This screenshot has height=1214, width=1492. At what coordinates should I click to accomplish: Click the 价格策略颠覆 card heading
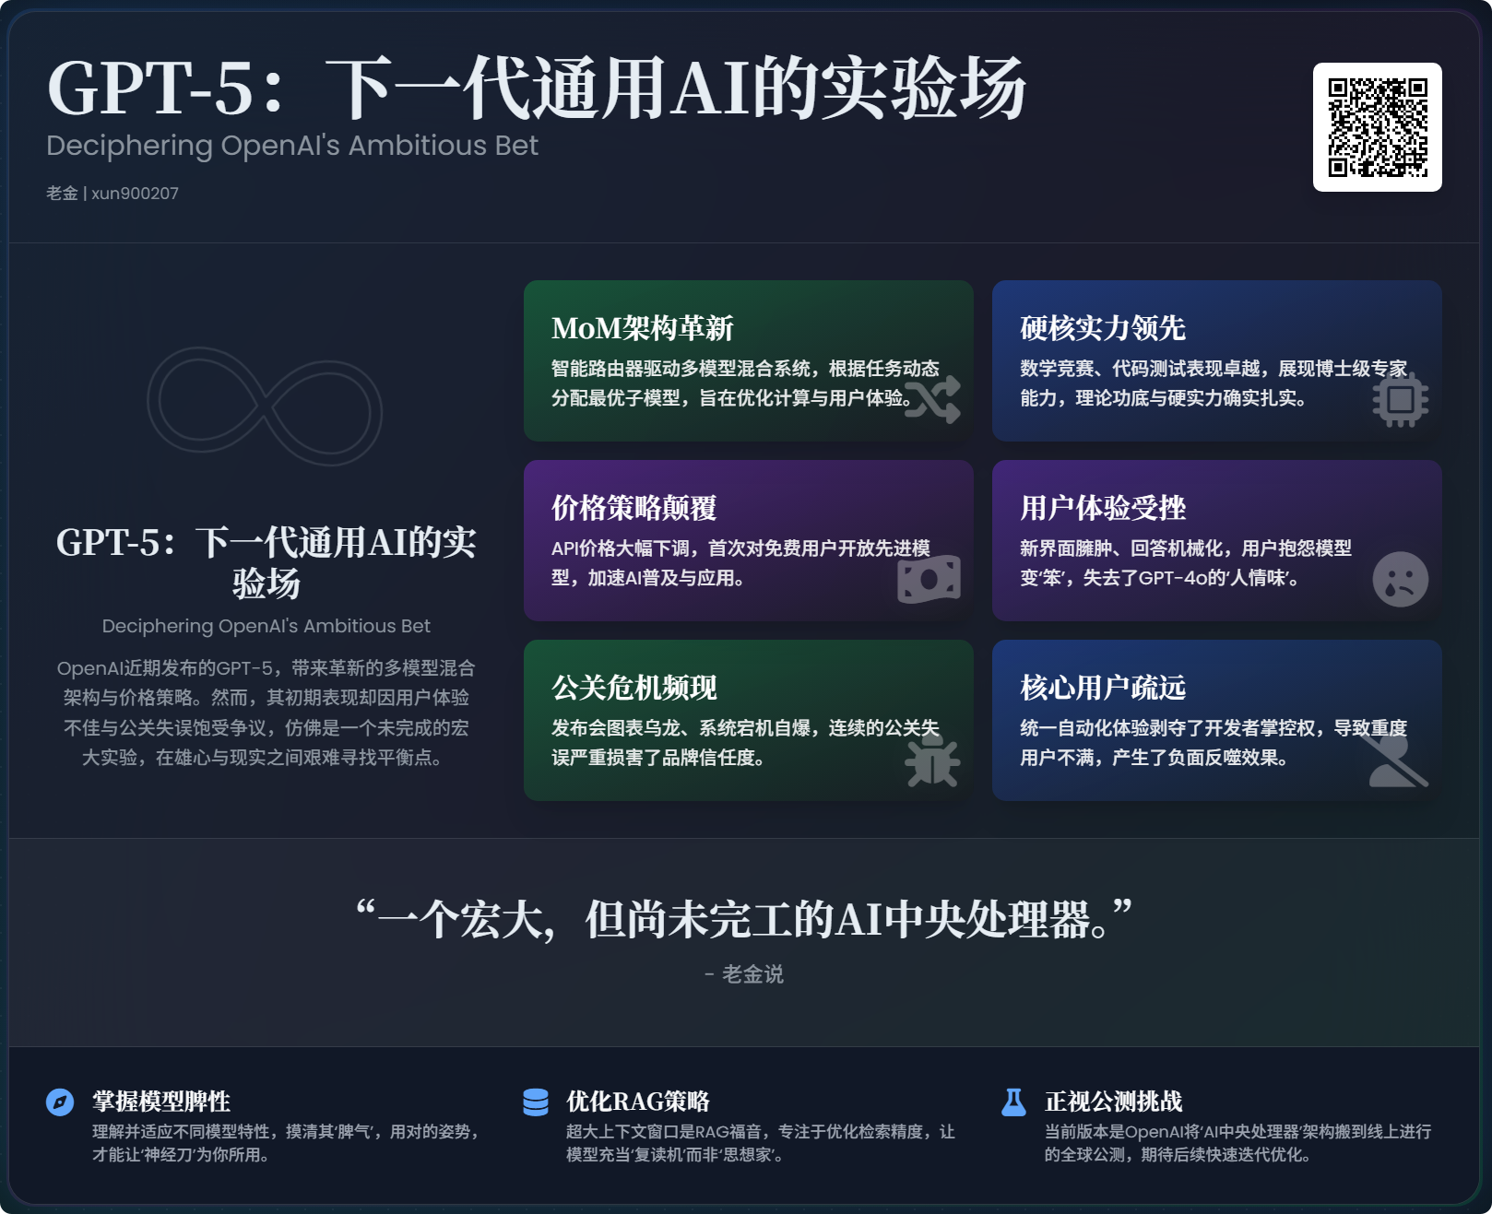(x=634, y=508)
